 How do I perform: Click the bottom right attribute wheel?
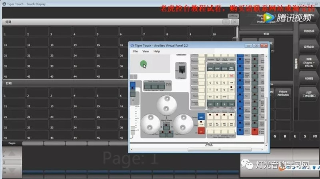(x=183, y=124)
